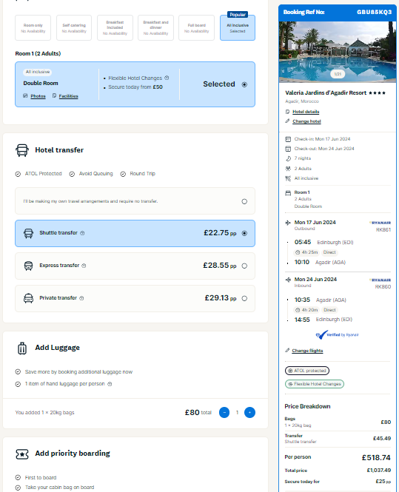Click the Shuttle transfer info icon
This screenshot has width=399, height=492.
coord(82,233)
